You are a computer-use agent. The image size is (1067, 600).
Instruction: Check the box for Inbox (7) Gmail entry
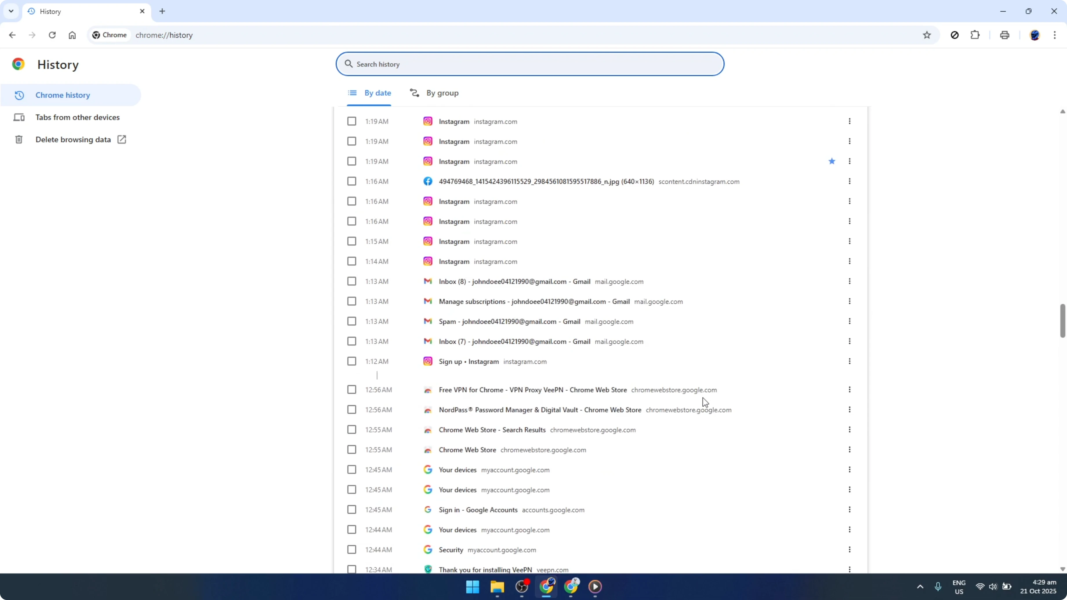click(352, 342)
